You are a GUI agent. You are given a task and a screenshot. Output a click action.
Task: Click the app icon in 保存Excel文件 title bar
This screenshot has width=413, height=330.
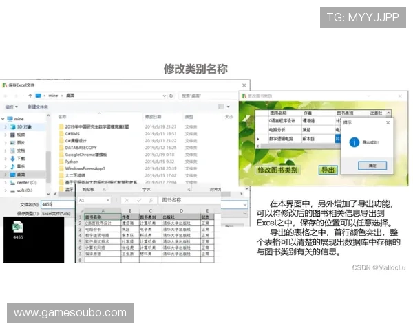5,85
